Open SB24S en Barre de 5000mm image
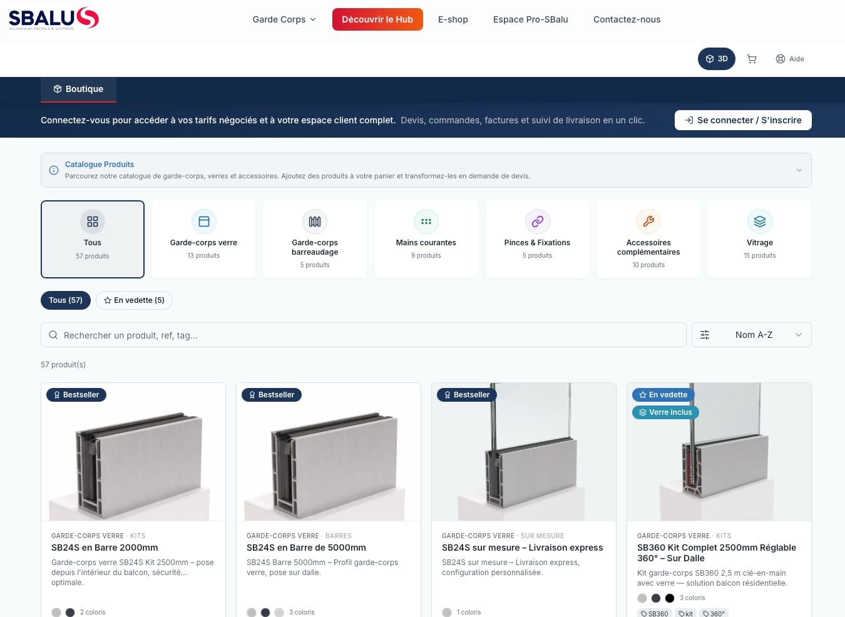Image resolution: width=845 pixels, height=617 pixels. pyautogui.click(x=329, y=452)
